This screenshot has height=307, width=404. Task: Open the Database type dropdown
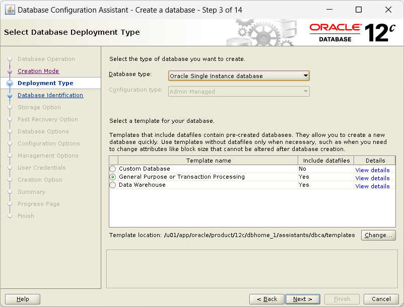239,76
